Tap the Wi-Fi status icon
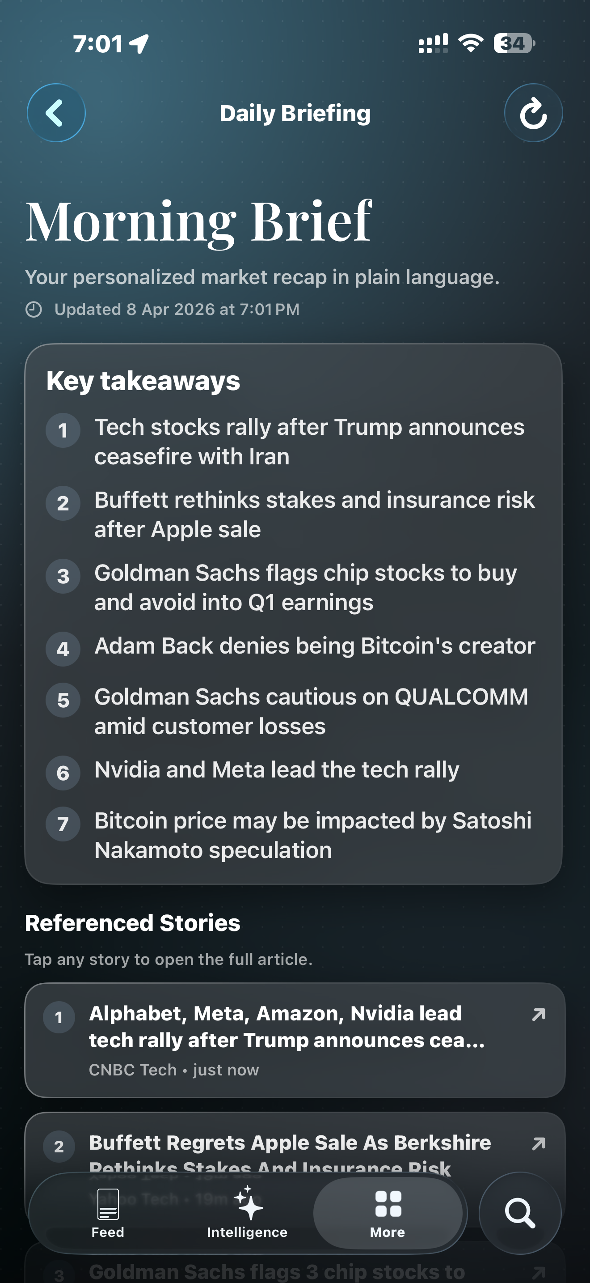 pos(471,43)
